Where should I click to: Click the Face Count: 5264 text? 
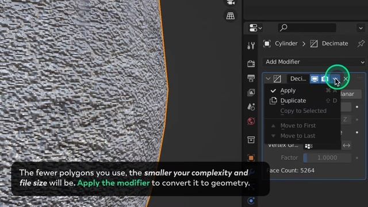(x=290, y=171)
